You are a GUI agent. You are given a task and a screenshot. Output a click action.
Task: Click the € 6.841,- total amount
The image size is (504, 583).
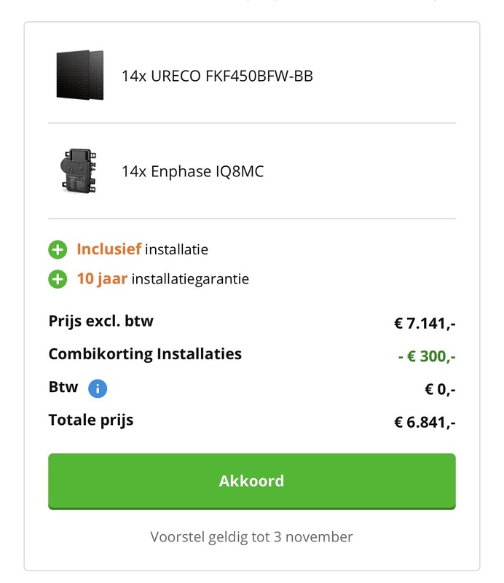pyautogui.click(x=425, y=423)
